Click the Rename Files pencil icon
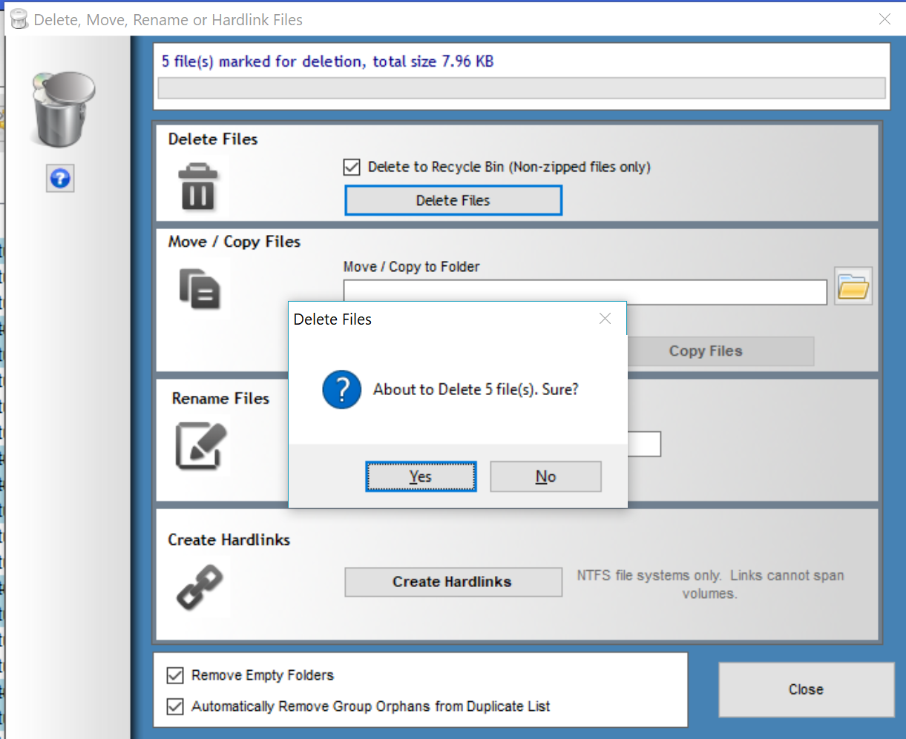Image resolution: width=906 pixels, height=739 pixels. (200, 446)
